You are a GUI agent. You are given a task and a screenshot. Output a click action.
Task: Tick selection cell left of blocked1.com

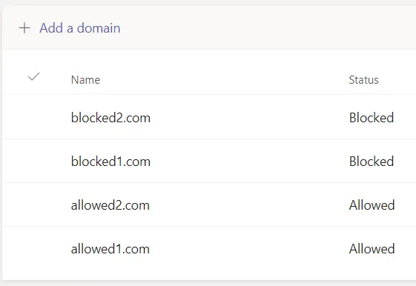(x=33, y=161)
